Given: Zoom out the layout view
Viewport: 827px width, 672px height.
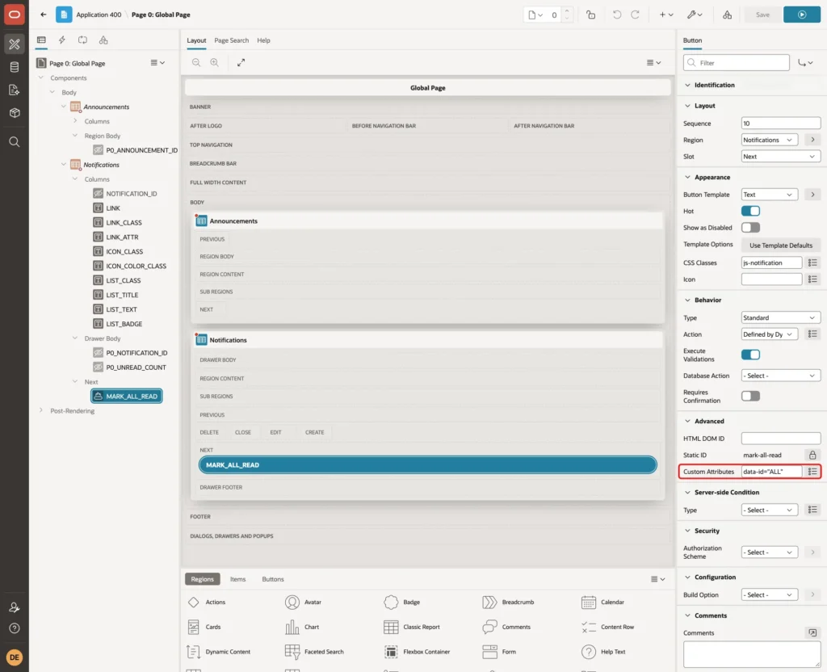Looking at the screenshot, I should tap(196, 62).
